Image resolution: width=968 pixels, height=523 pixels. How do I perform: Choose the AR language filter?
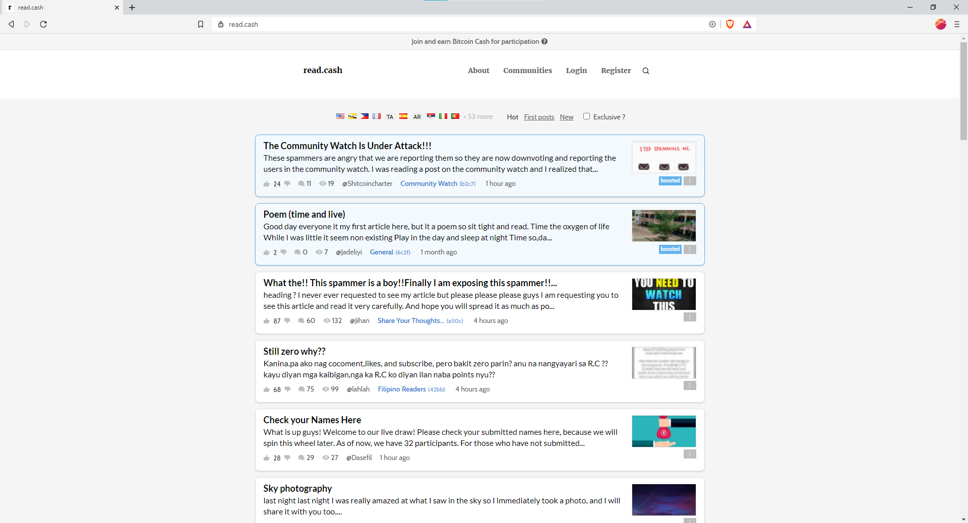[x=417, y=117]
